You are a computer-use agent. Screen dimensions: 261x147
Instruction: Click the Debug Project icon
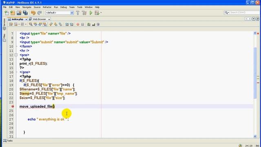click(97, 13)
